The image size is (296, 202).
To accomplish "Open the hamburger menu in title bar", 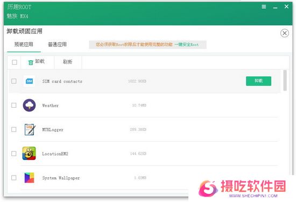I will tap(264, 7).
